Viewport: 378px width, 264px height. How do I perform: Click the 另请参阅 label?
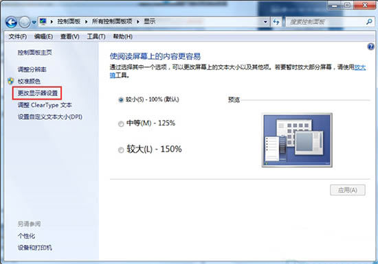(x=29, y=224)
